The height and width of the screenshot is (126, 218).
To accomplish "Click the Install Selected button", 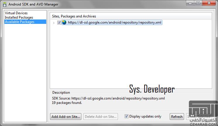I will 199,117.
